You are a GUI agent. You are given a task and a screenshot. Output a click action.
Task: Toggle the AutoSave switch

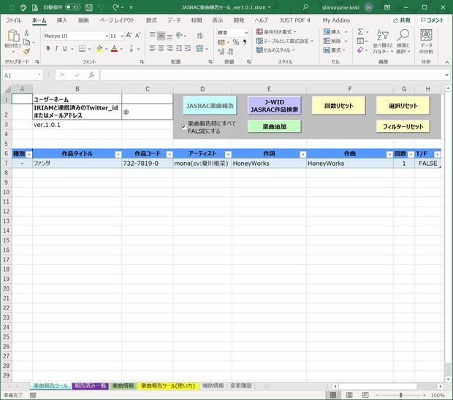click(x=72, y=7)
